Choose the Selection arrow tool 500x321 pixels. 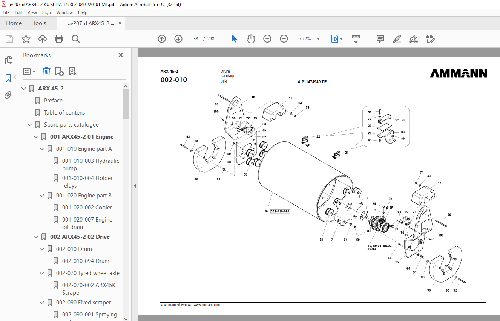[234, 39]
